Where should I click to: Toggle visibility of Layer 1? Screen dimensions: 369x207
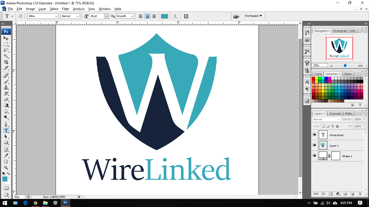click(x=314, y=145)
